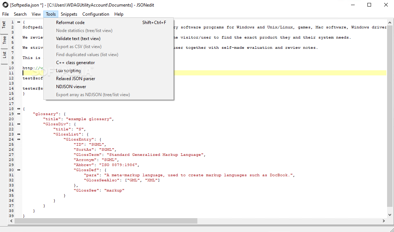Click the "Acronym" key on line 28
394x232 pixels.
[x=85, y=160]
